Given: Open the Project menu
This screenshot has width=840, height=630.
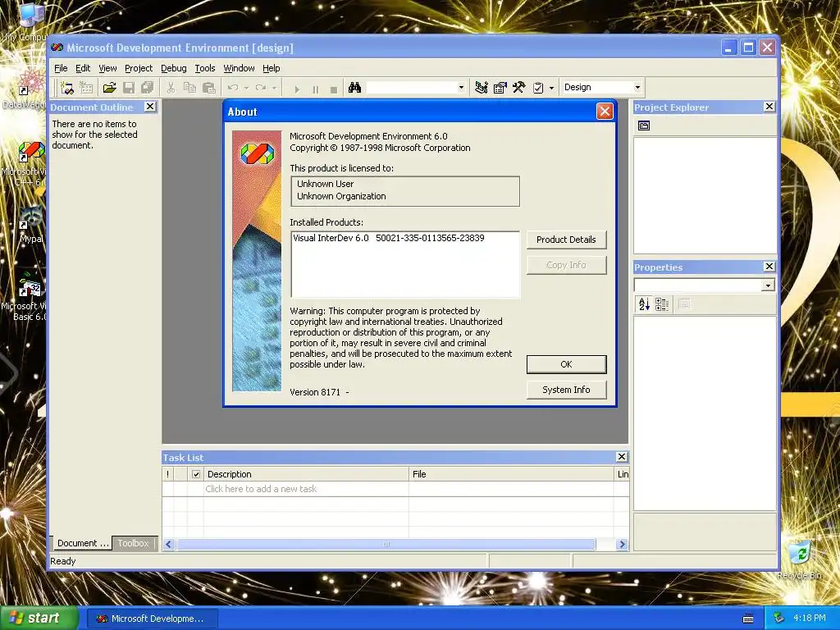Looking at the screenshot, I should pyautogui.click(x=139, y=69).
